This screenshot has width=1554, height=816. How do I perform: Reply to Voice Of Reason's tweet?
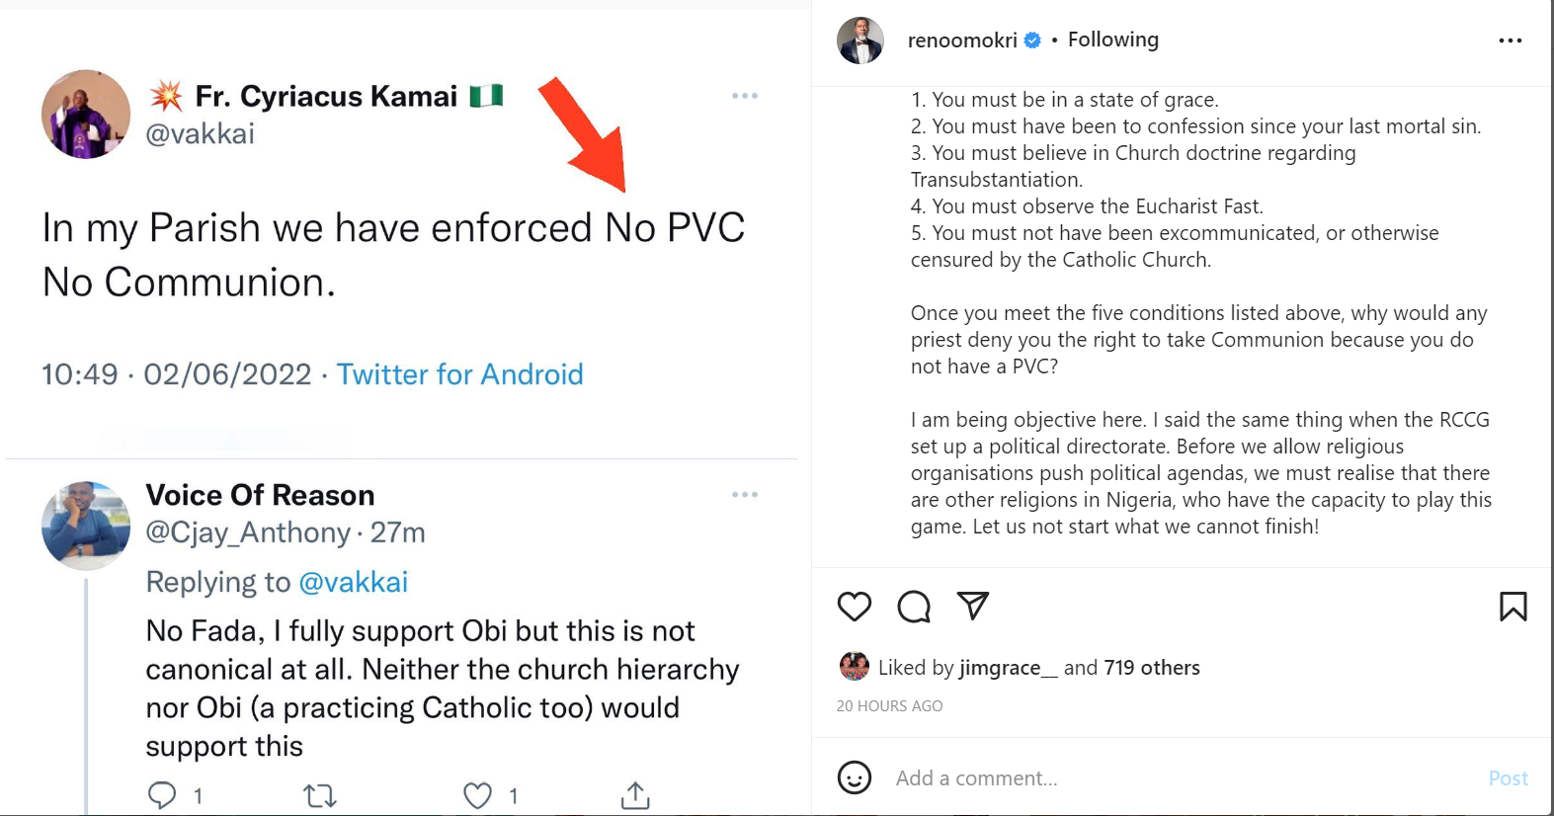click(x=162, y=795)
